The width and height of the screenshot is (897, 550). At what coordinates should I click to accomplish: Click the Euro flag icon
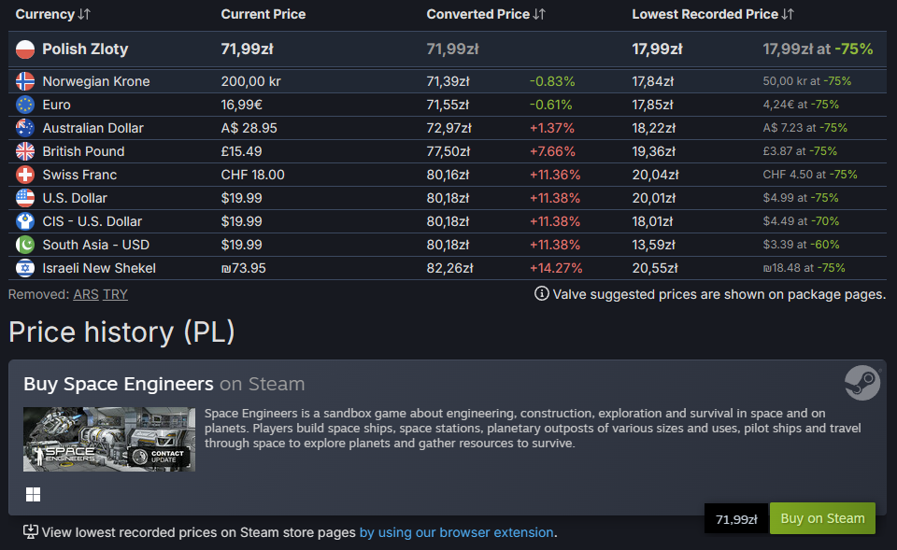click(x=25, y=105)
